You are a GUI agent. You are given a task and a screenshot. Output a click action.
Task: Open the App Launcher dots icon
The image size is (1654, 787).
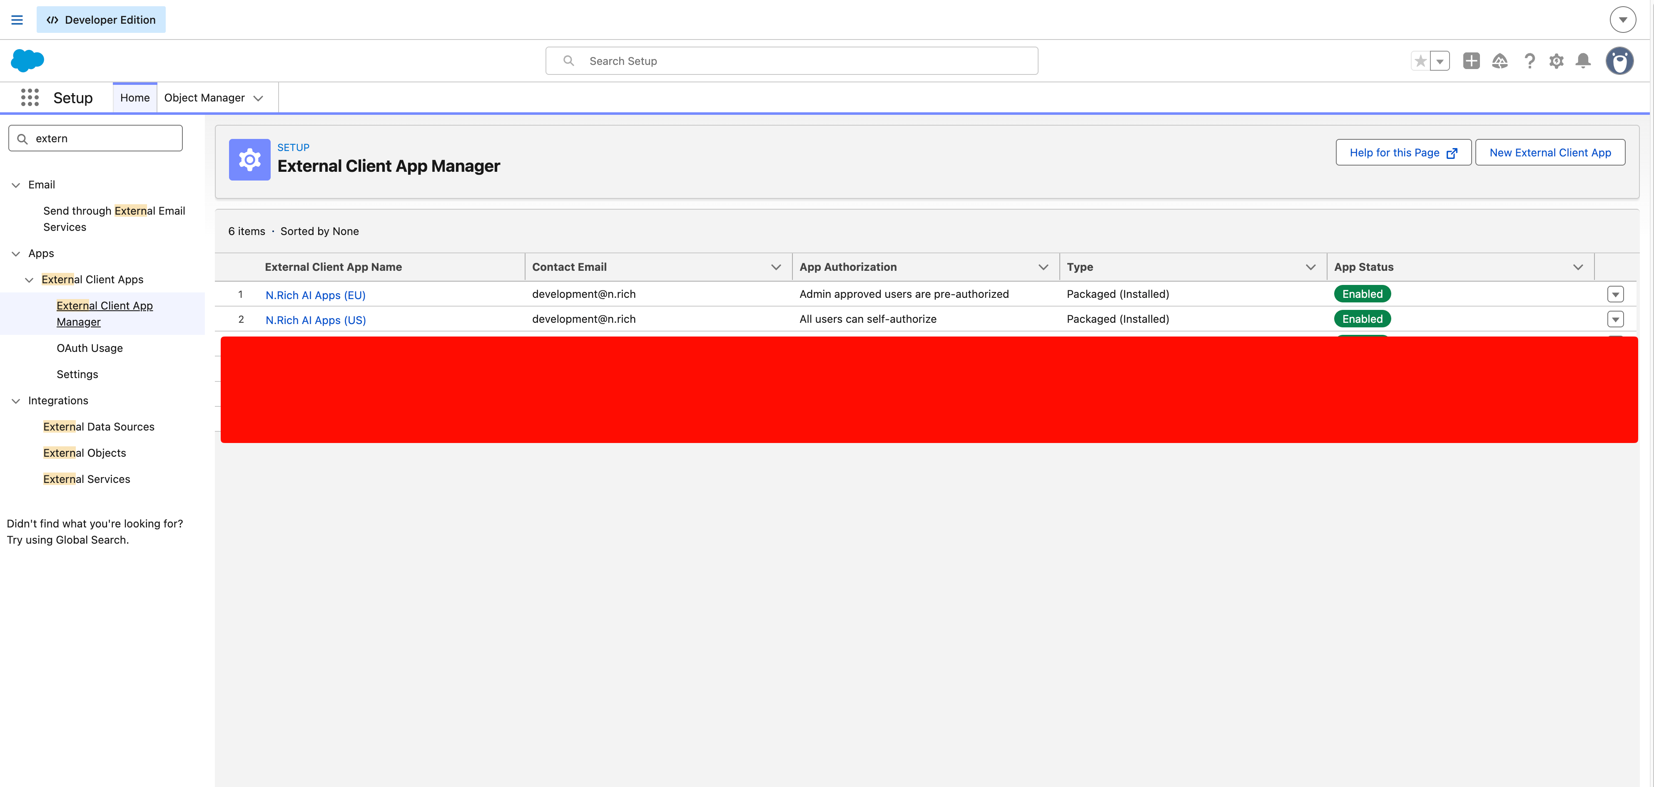point(30,97)
